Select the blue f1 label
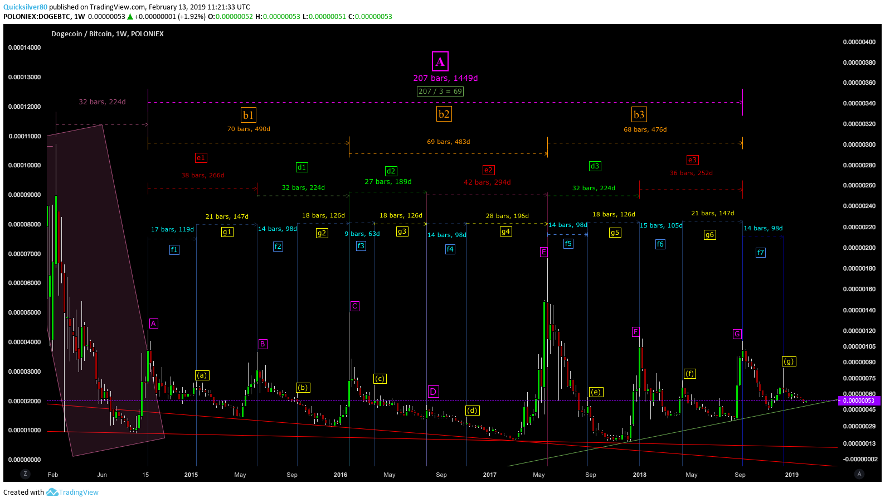The width and height of the screenshot is (885, 502). pyautogui.click(x=174, y=250)
